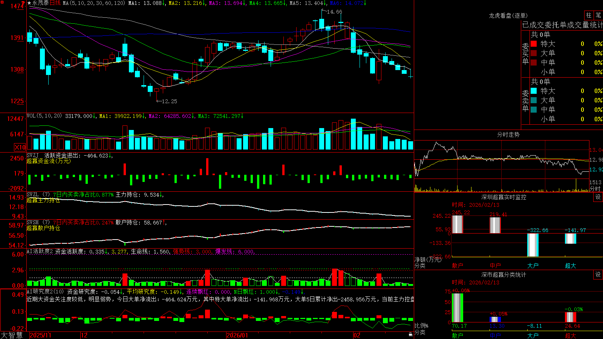Click the dark red 大单 buy order swatch
603x339 pixels.
(x=534, y=53)
